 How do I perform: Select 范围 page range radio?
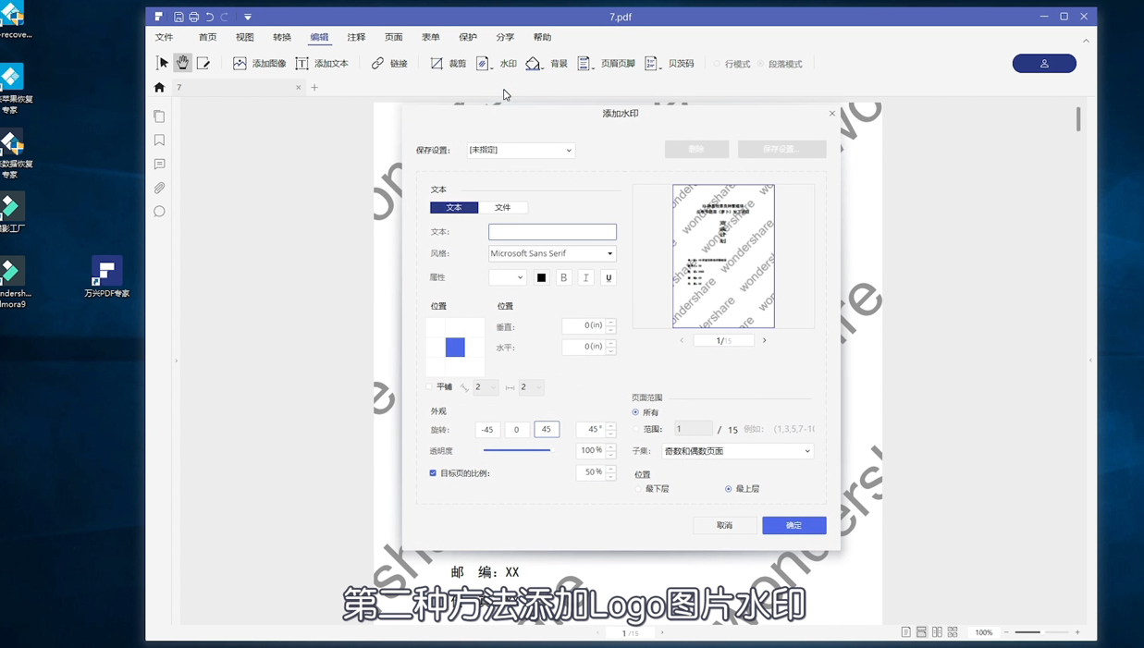click(x=635, y=429)
